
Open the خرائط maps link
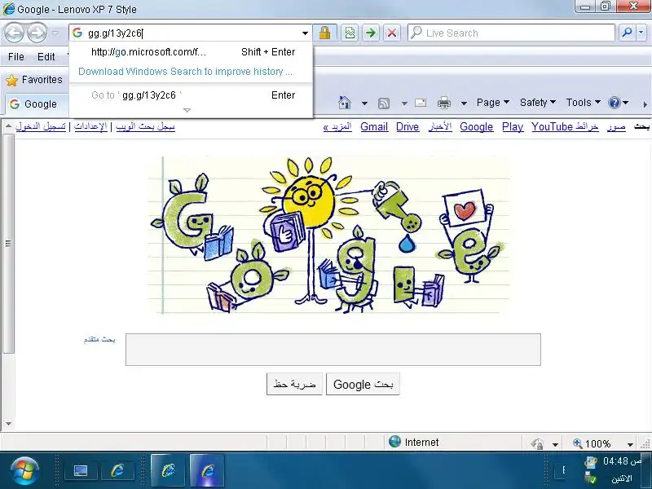coord(586,127)
